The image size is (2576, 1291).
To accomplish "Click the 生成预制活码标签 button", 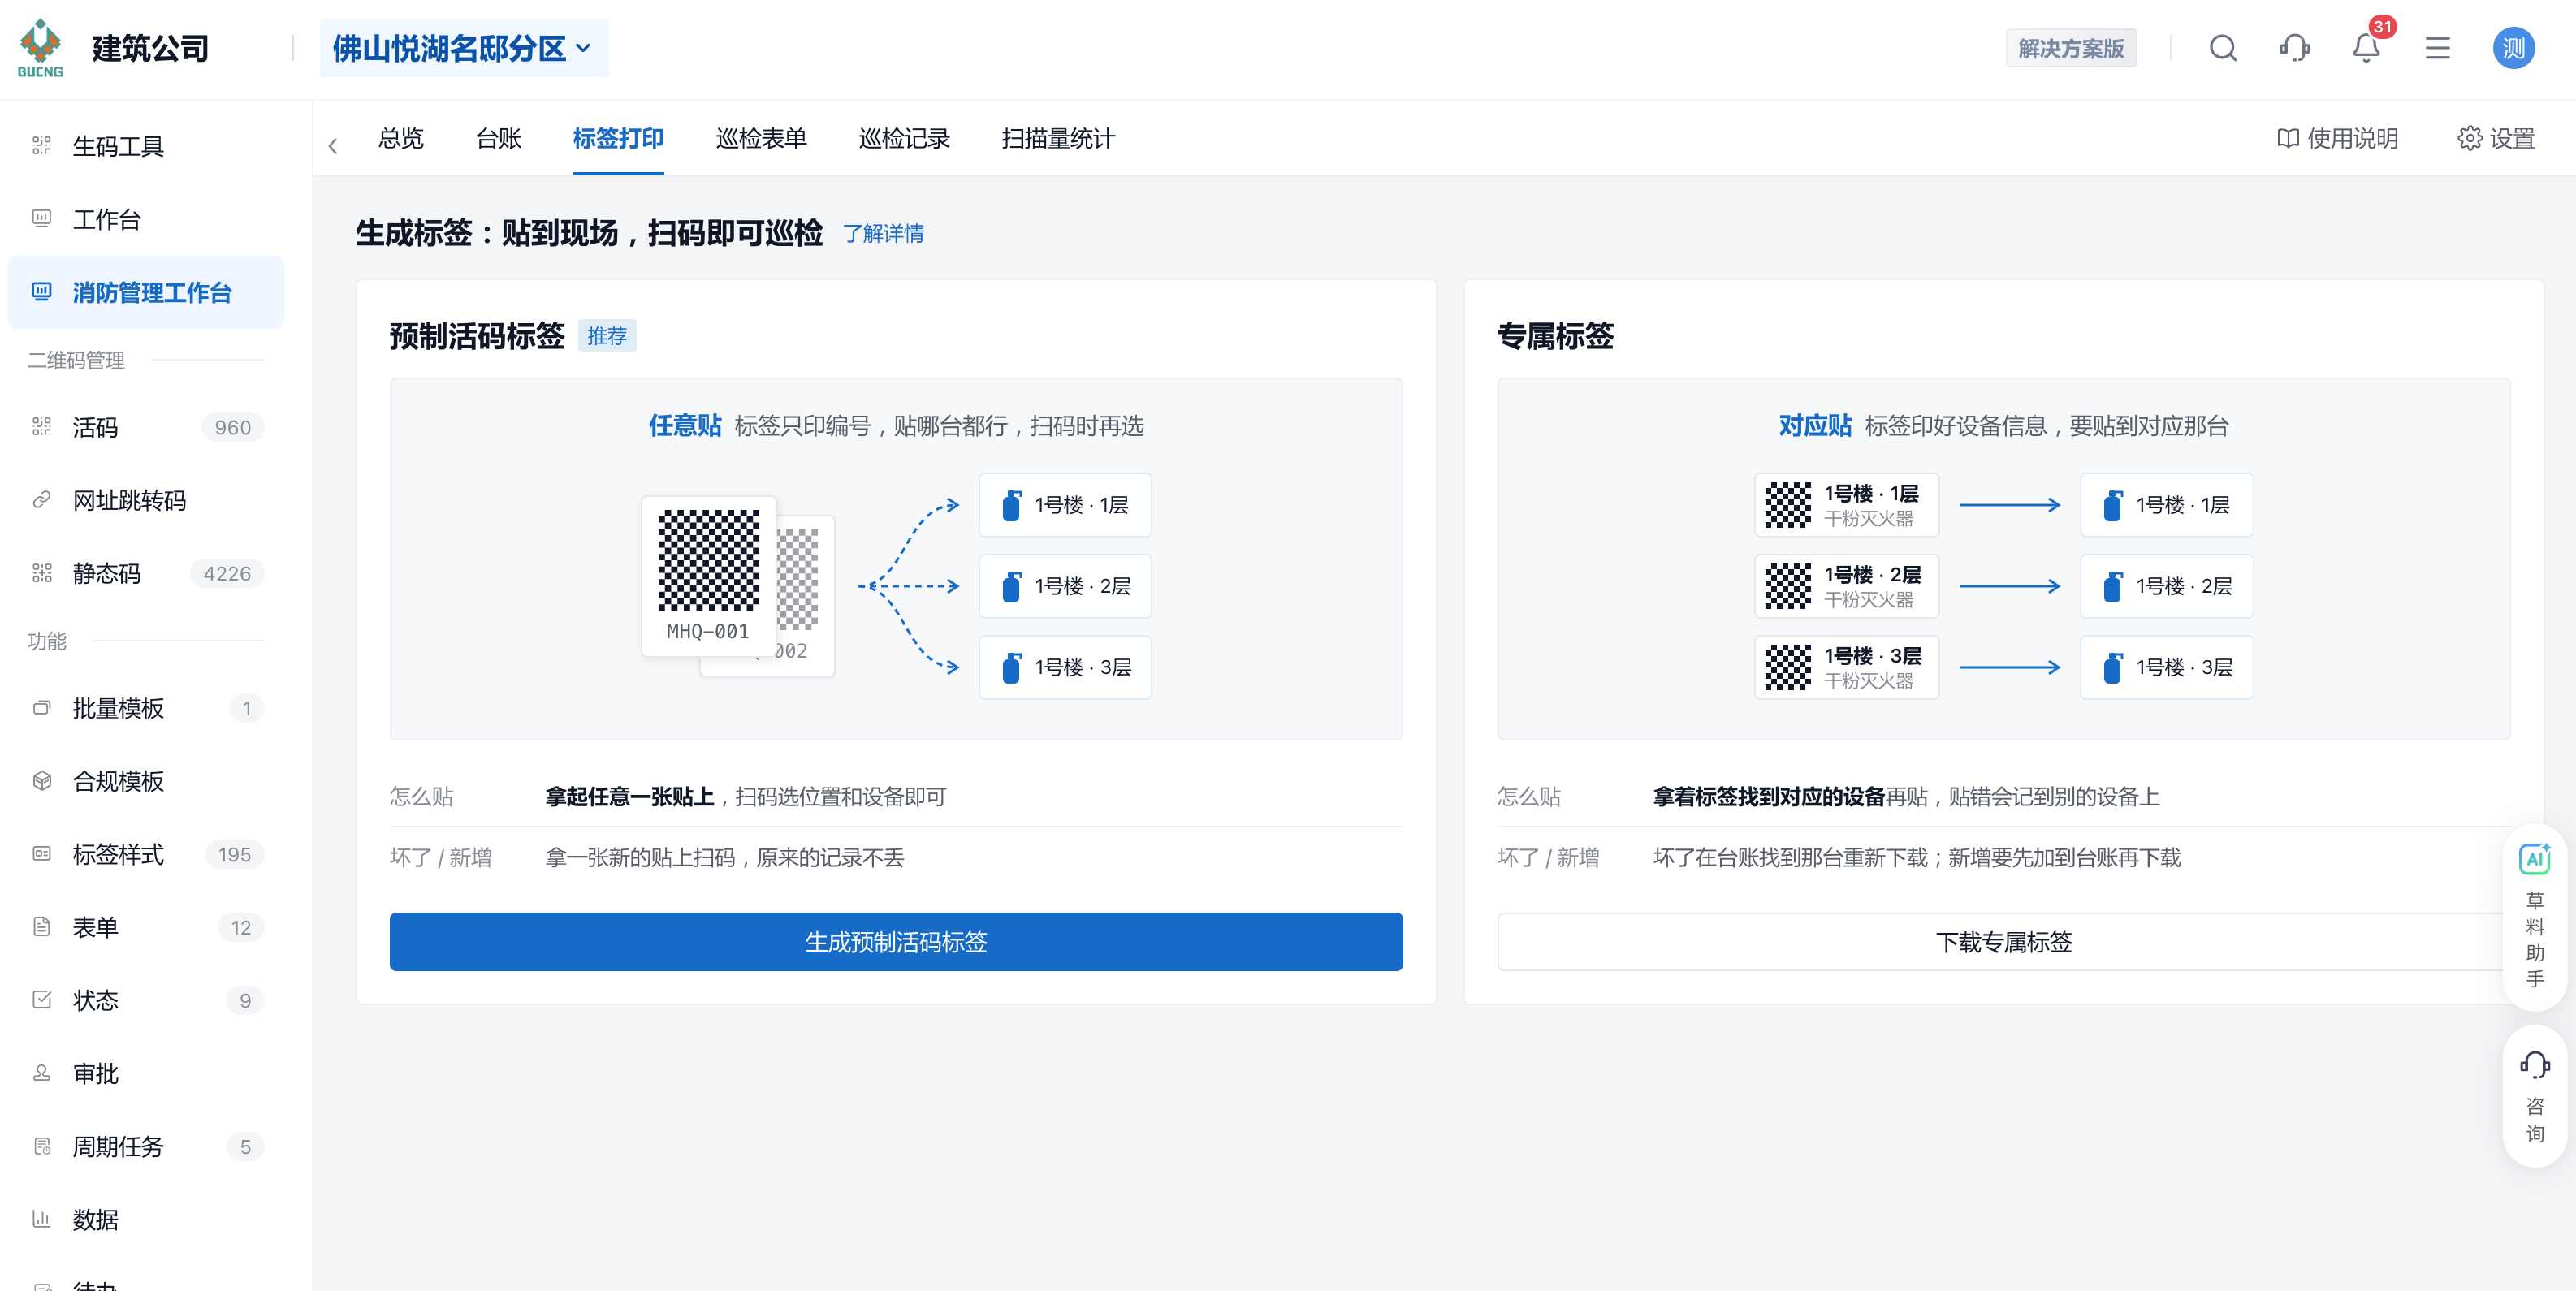I will [896, 941].
